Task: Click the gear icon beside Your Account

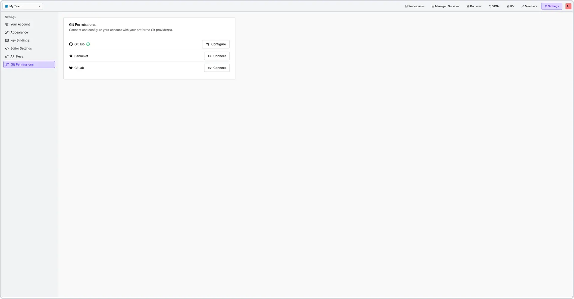Action: (x=7, y=24)
